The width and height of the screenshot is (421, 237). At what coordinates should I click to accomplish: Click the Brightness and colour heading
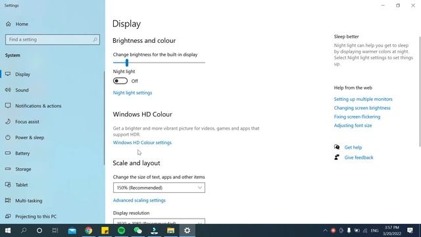144,41
